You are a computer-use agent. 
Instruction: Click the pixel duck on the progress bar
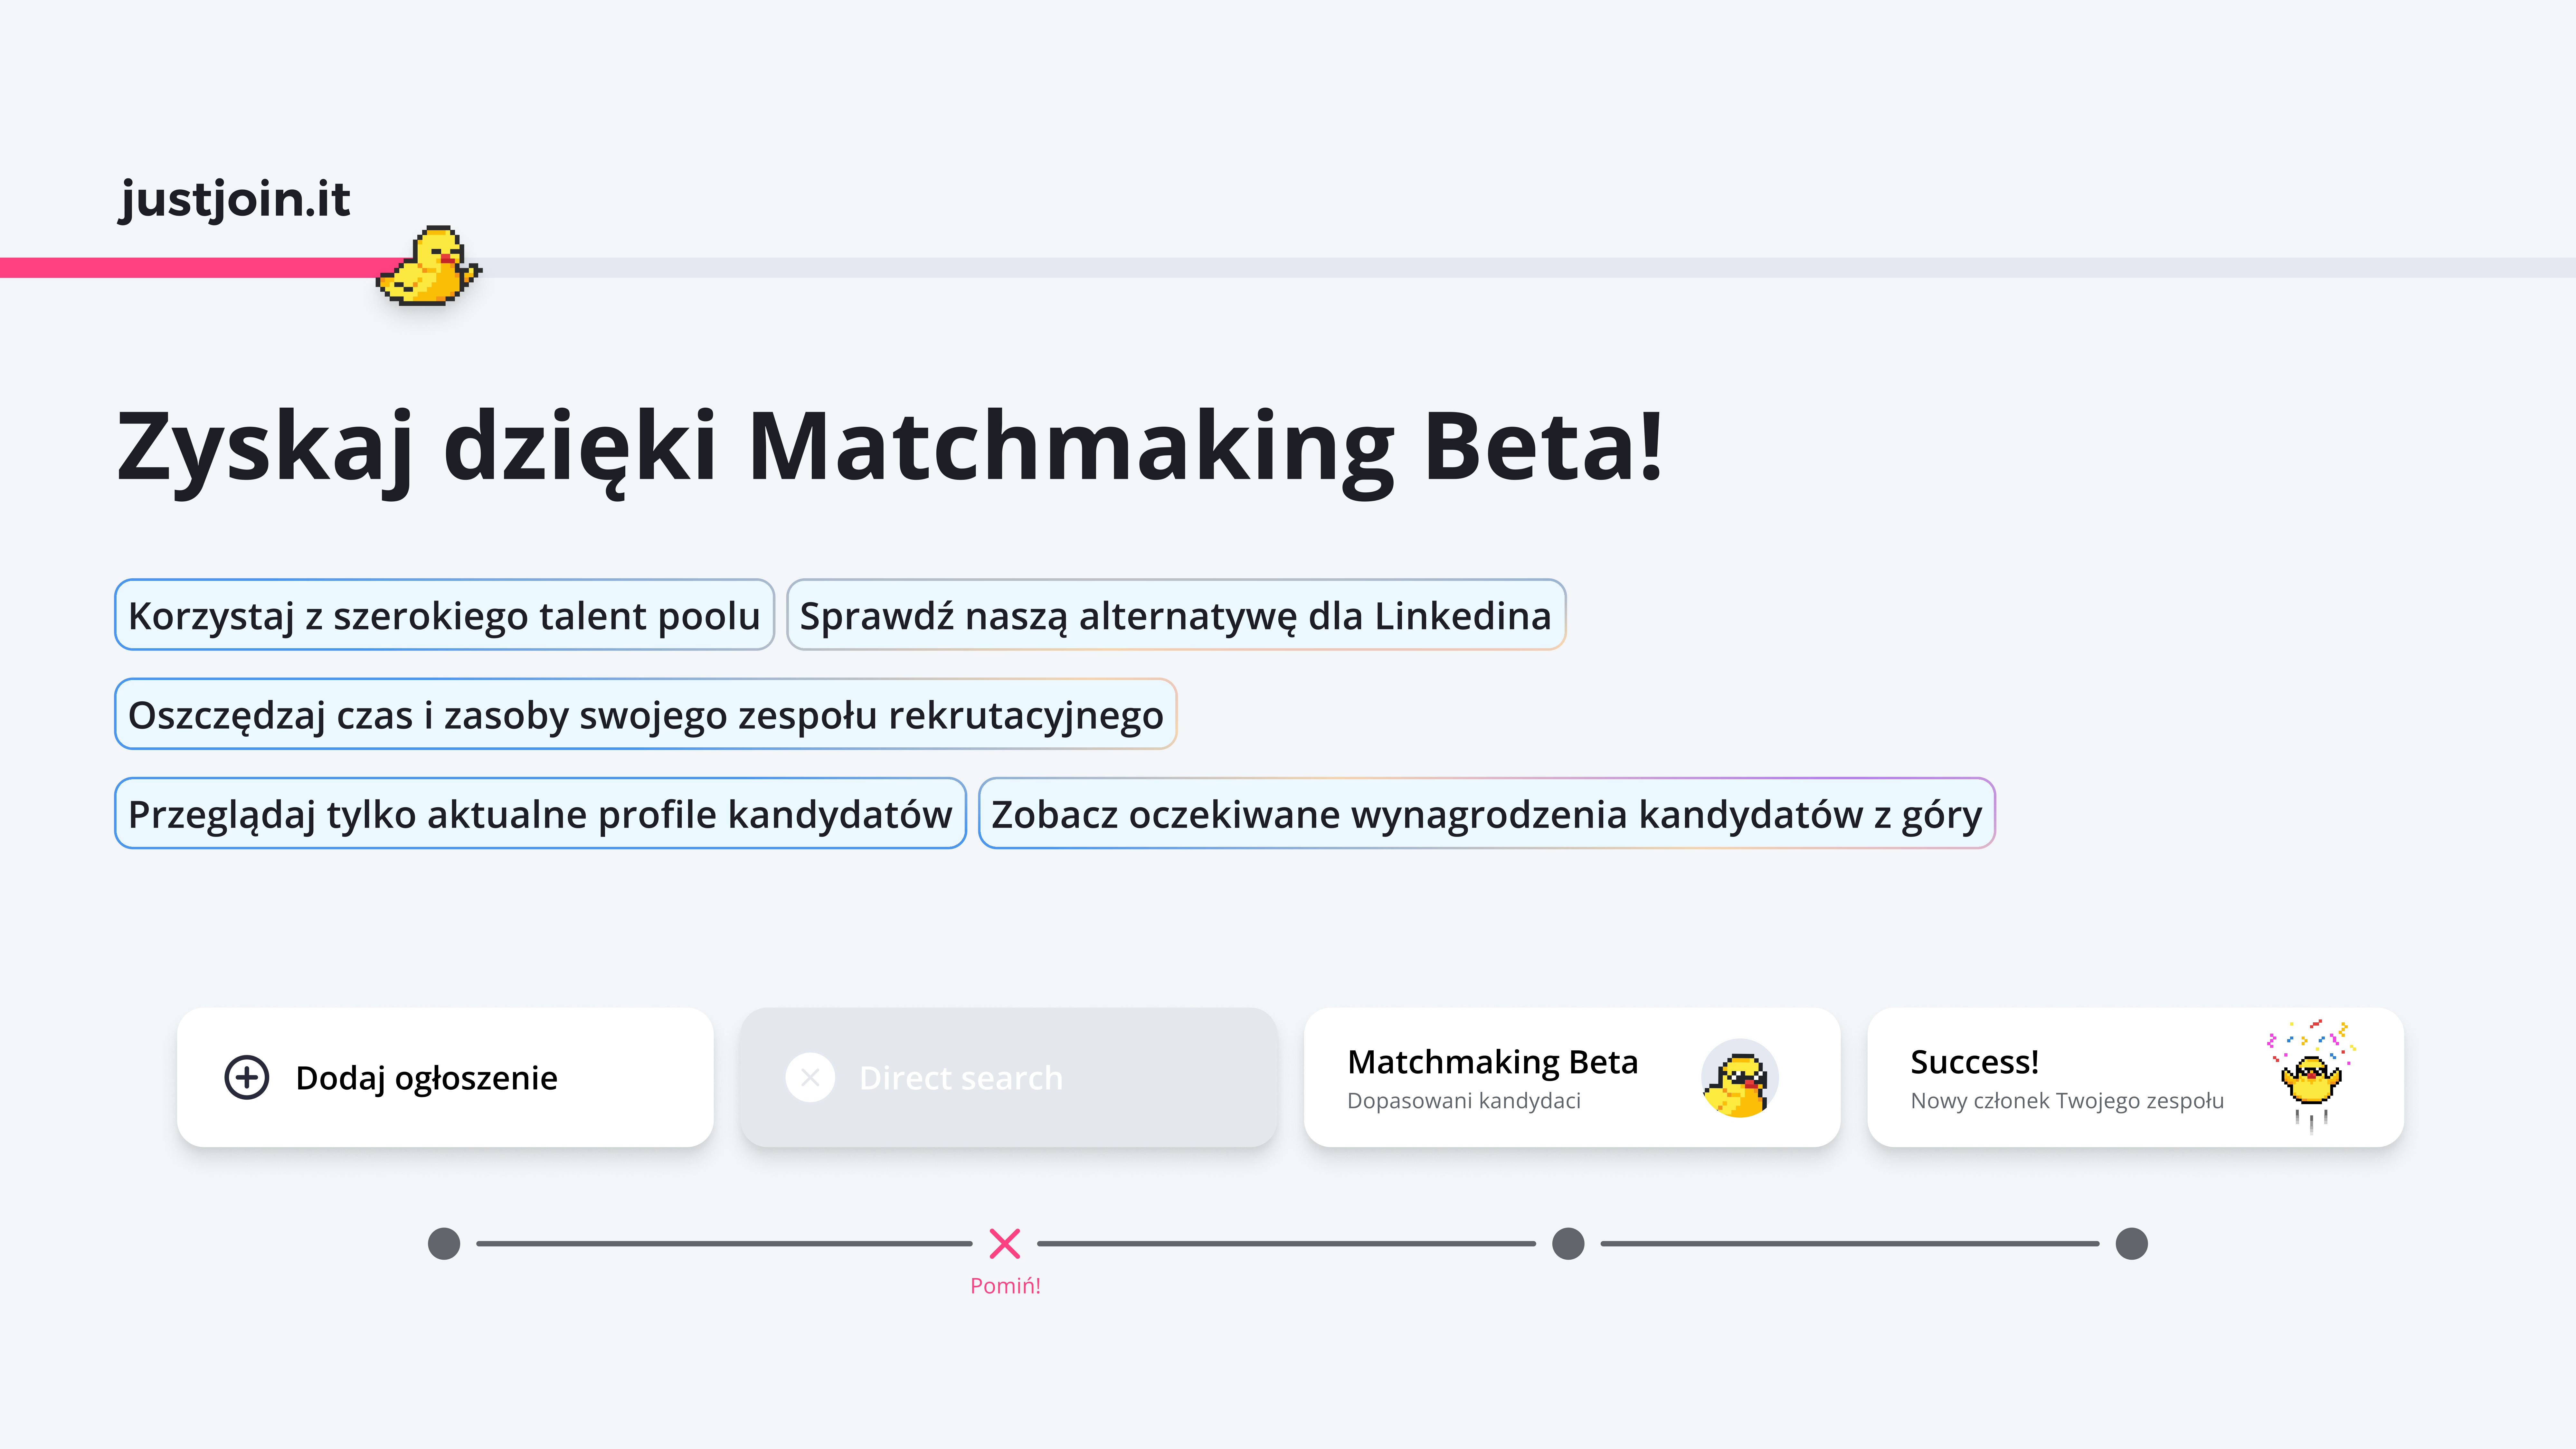pyautogui.click(x=429, y=266)
